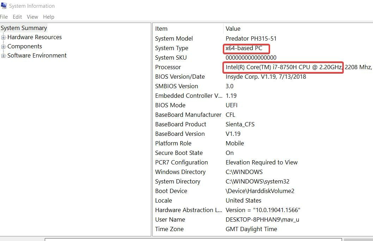The width and height of the screenshot is (373, 241).
Task: Select the Windows Directory entry
Action: (x=181, y=172)
